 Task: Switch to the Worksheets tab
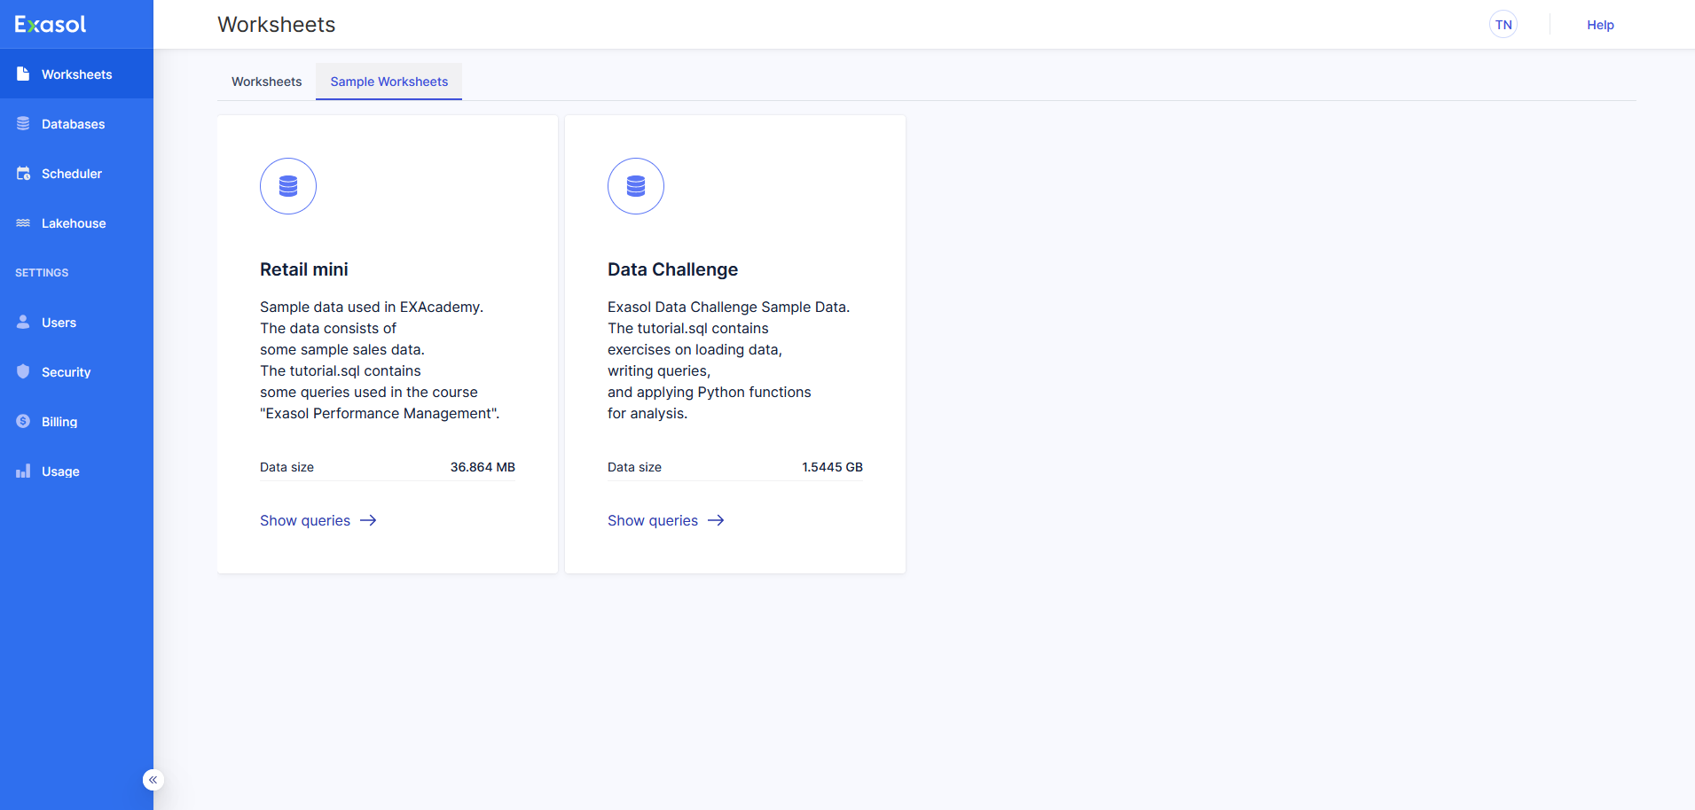pyautogui.click(x=266, y=82)
